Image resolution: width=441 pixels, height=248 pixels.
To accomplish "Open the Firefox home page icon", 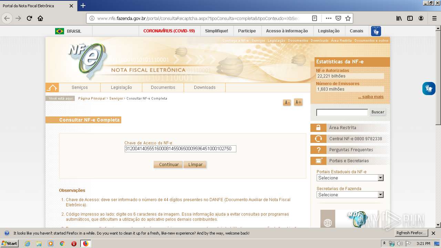I will pos(40,18).
